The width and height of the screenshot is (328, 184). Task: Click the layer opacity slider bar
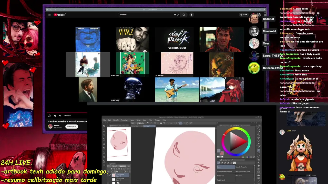(122, 166)
